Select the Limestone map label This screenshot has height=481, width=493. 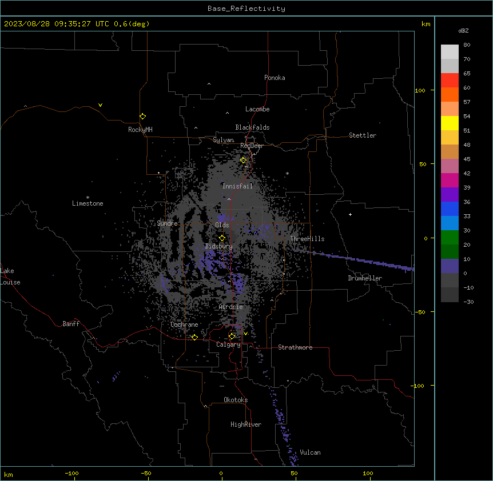[88, 203]
